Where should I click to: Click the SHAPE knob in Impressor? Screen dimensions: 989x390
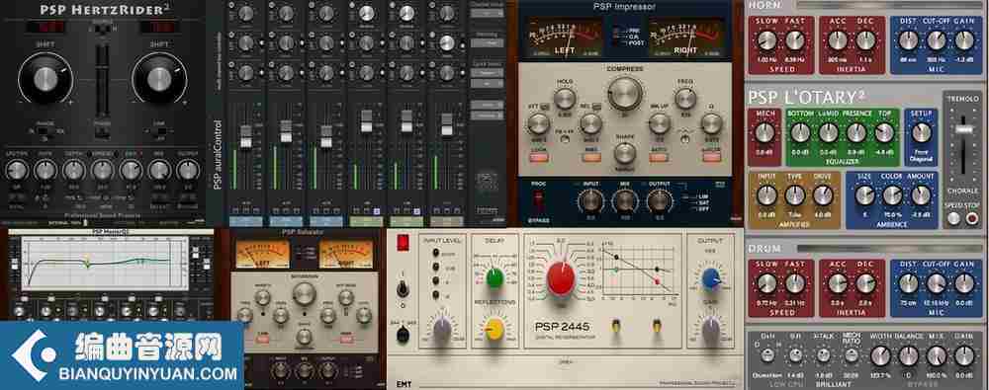[624, 152]
